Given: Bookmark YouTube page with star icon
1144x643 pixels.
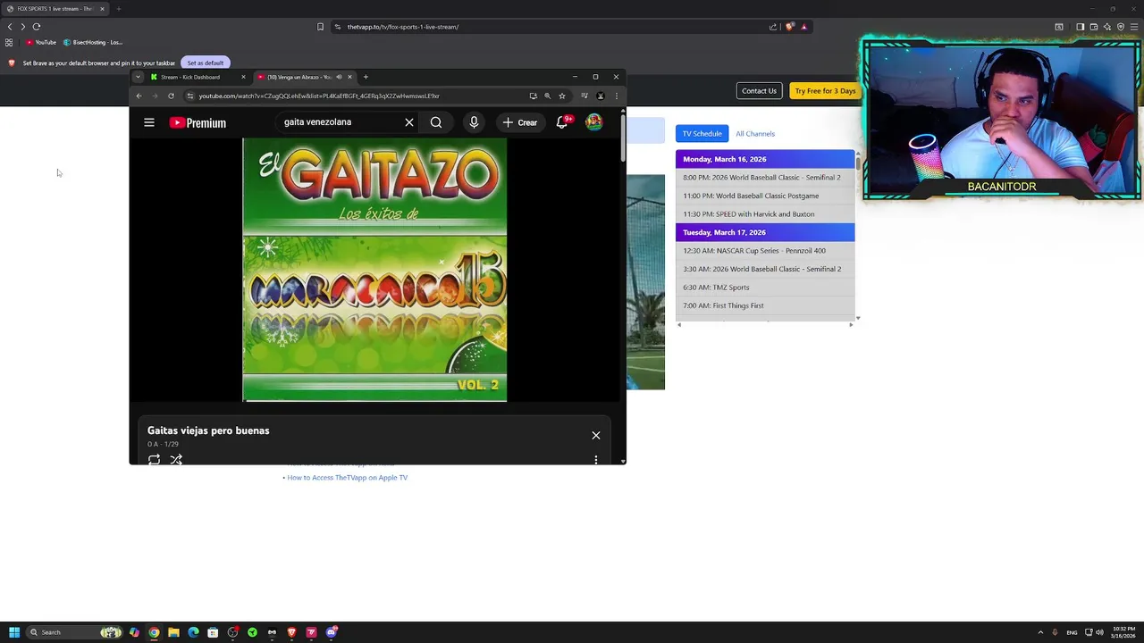Looking at the screenshot, I should coord(562,96).
